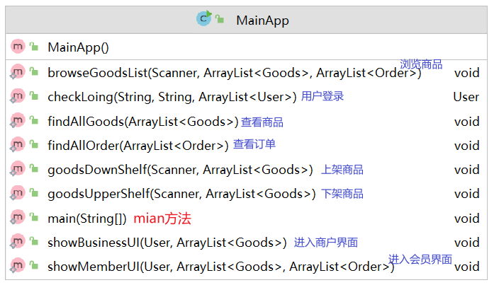Screen dimensions: 499x285
Task: Click the class icon beside MainApp title
Action: click(x=204, y=20)
